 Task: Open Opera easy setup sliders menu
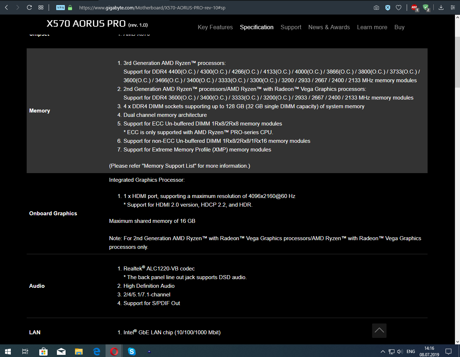tap(453, 8)
